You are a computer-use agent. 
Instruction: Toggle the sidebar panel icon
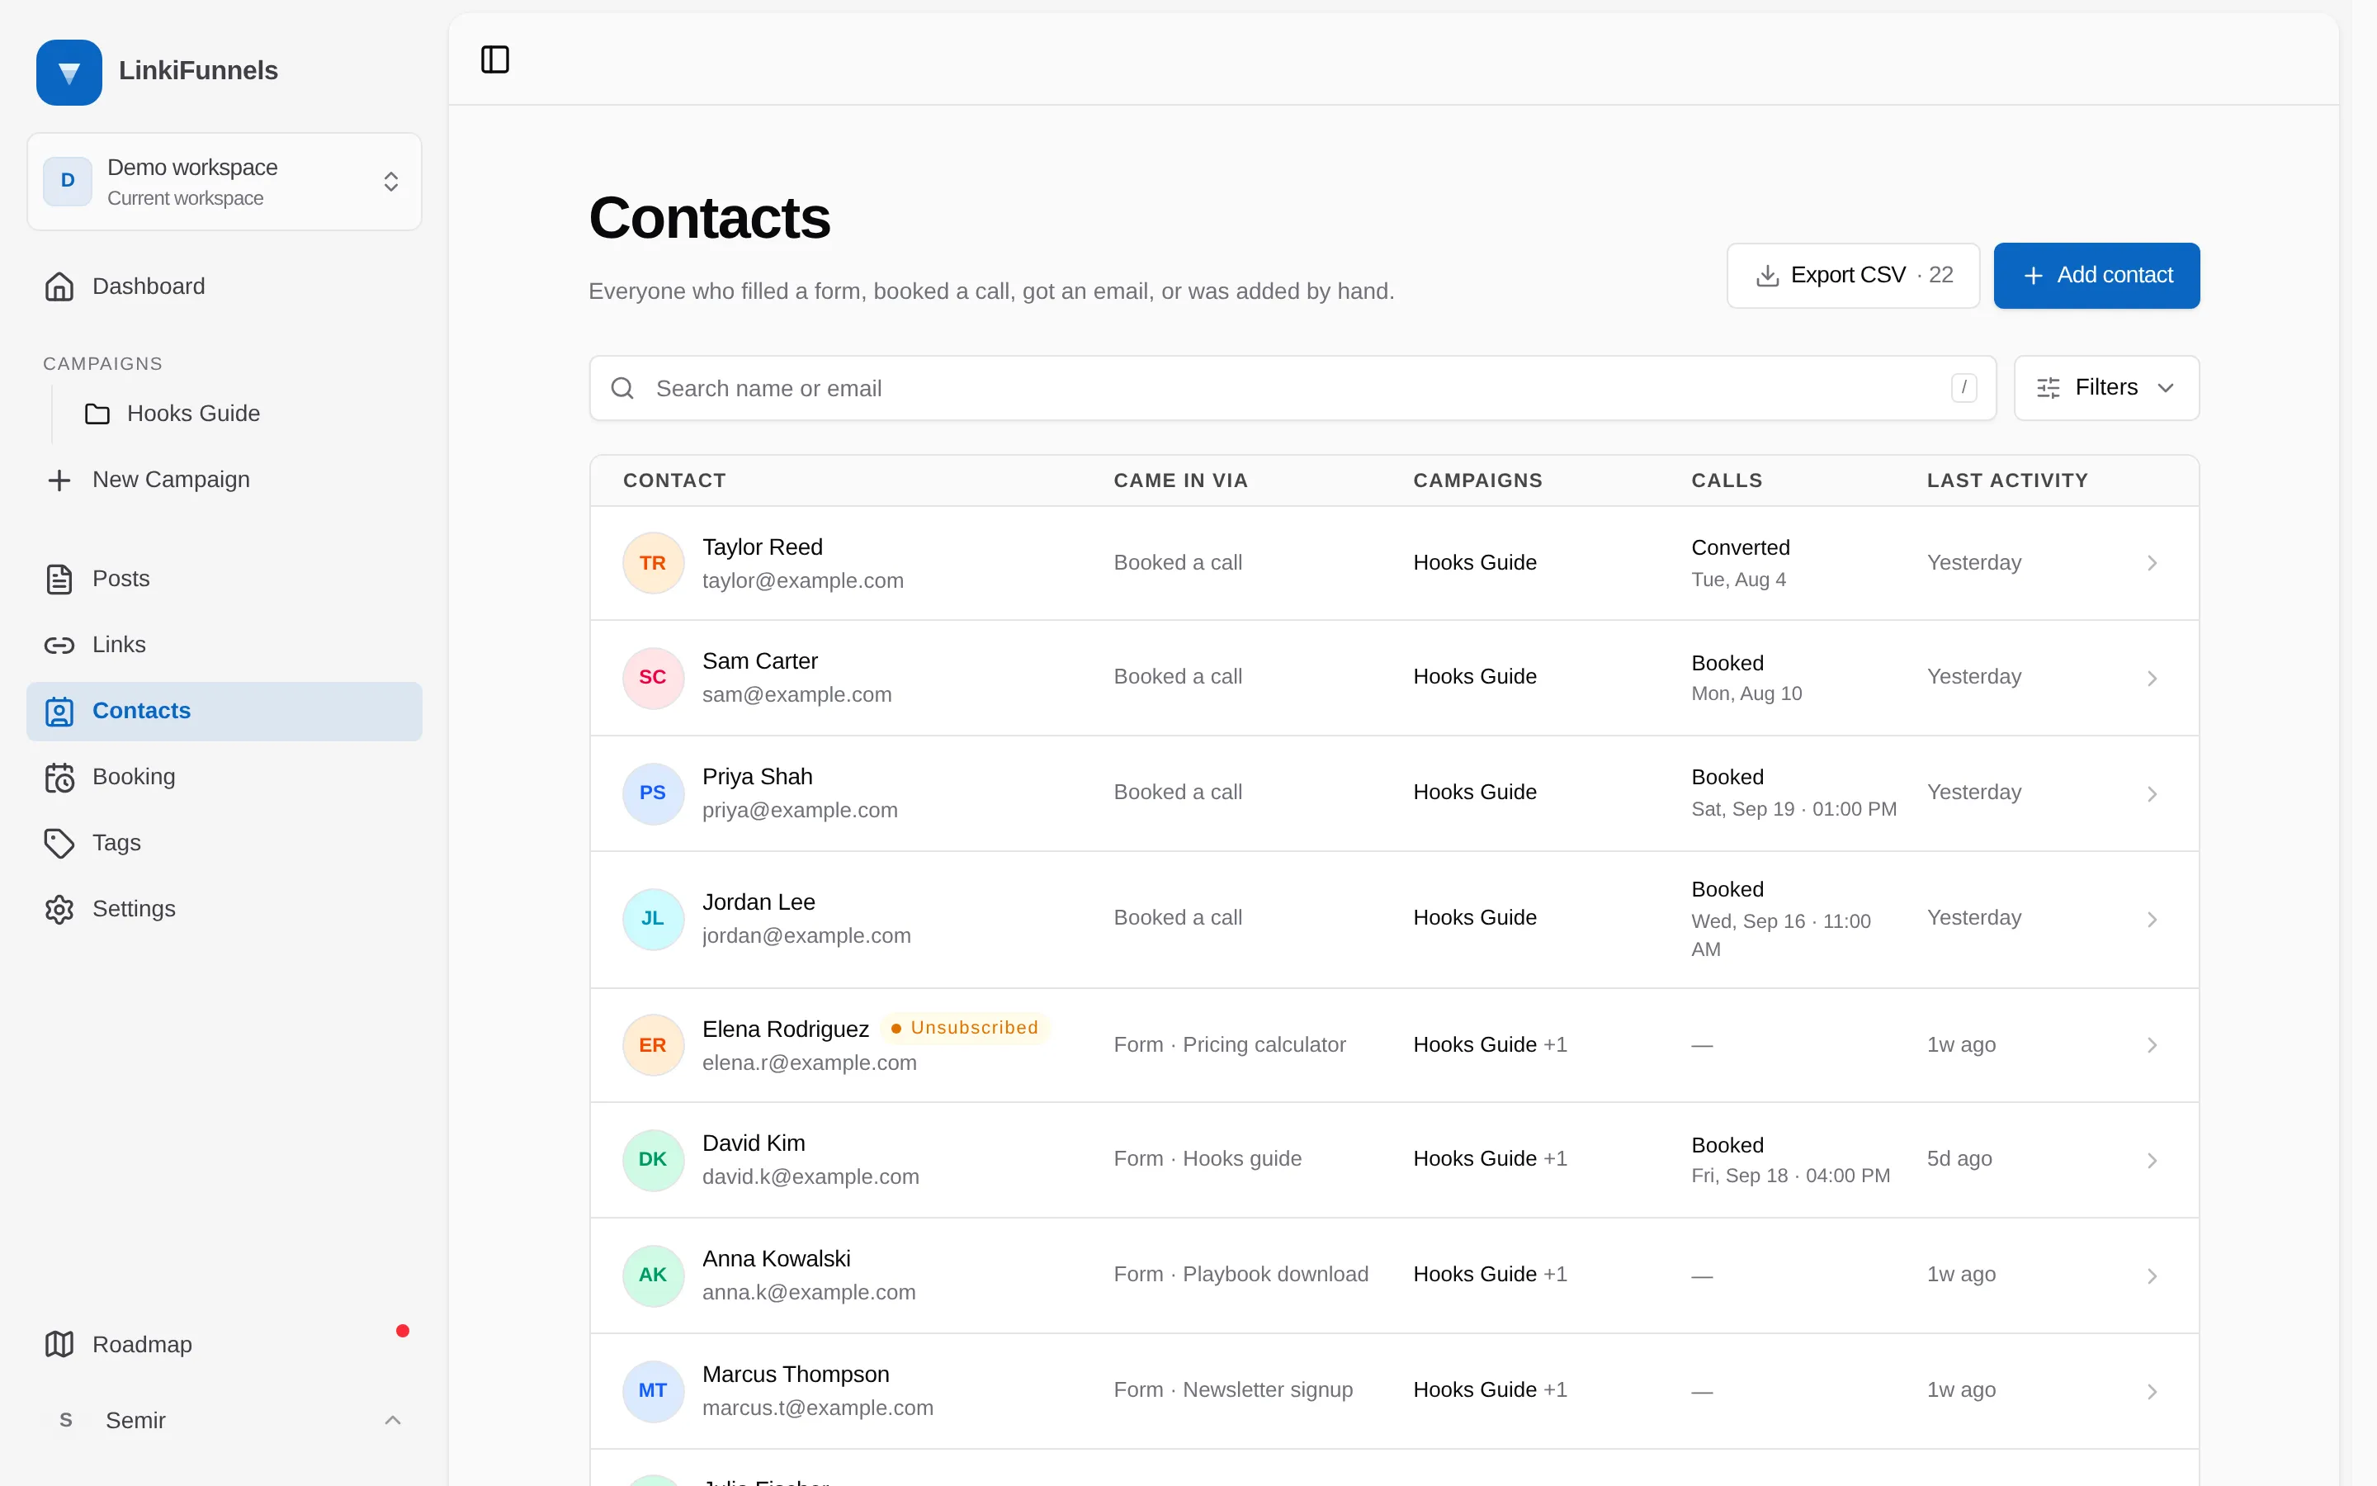pyautogui.click(x=495, y=59)
